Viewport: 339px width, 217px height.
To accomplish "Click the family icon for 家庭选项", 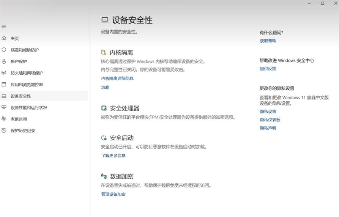I will coord(4,119).
